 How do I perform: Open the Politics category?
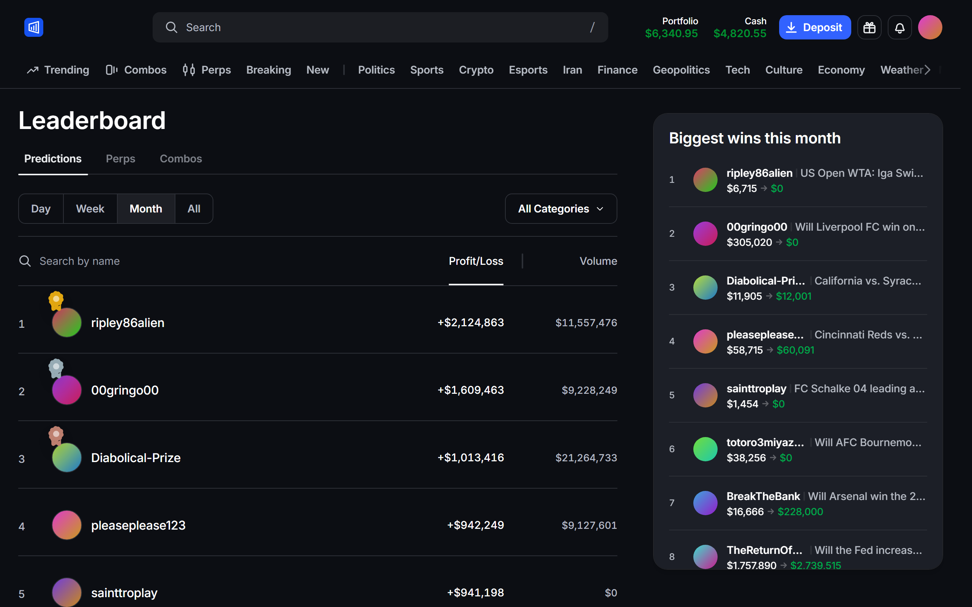tap(376, 70)
